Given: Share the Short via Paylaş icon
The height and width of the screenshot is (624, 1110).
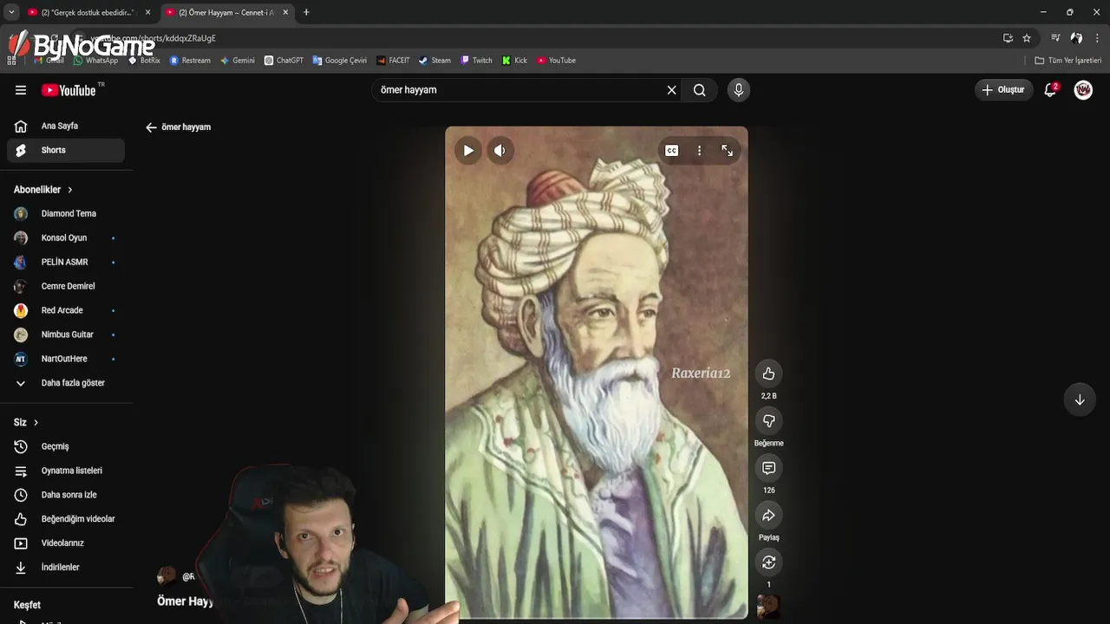Looking at the screenshot, I should pyautogui.click(x=768, y=516).
